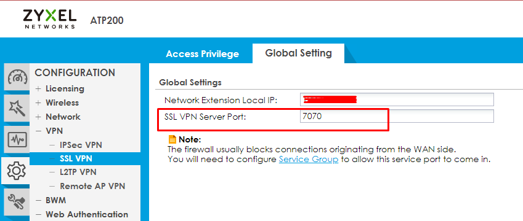Open IPSec VPN settings

pyautogui.click(x=81, y=145)
